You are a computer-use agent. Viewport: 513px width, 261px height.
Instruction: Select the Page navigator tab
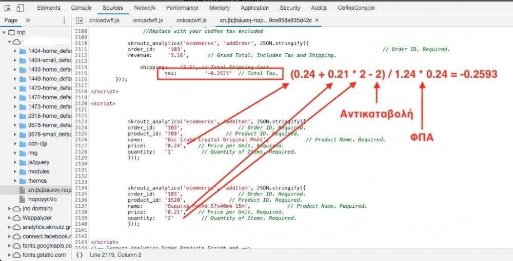pos(11,20)
